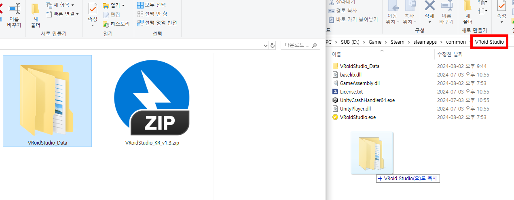Sort by Date modified (수정한 날짜) column header
Image resolution: width=514 pixels, height=200 pixels.
click(450, 54)
